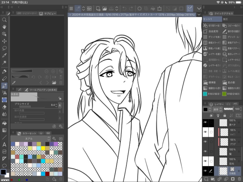Select the Airbrush tool

[x=4, y=93]
